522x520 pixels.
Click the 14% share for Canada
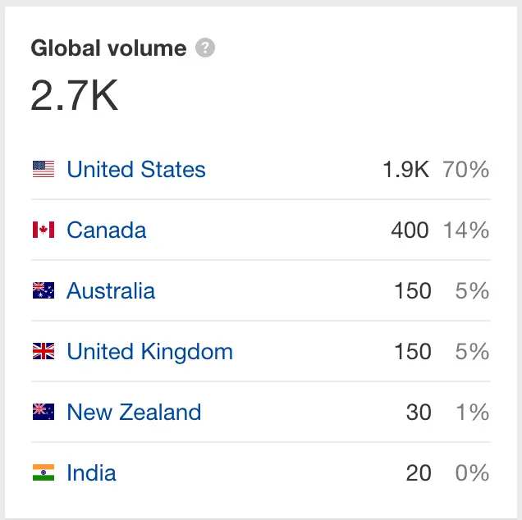[466, 230]
